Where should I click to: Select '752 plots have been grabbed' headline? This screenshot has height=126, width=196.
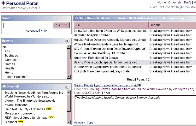[102, 71]
